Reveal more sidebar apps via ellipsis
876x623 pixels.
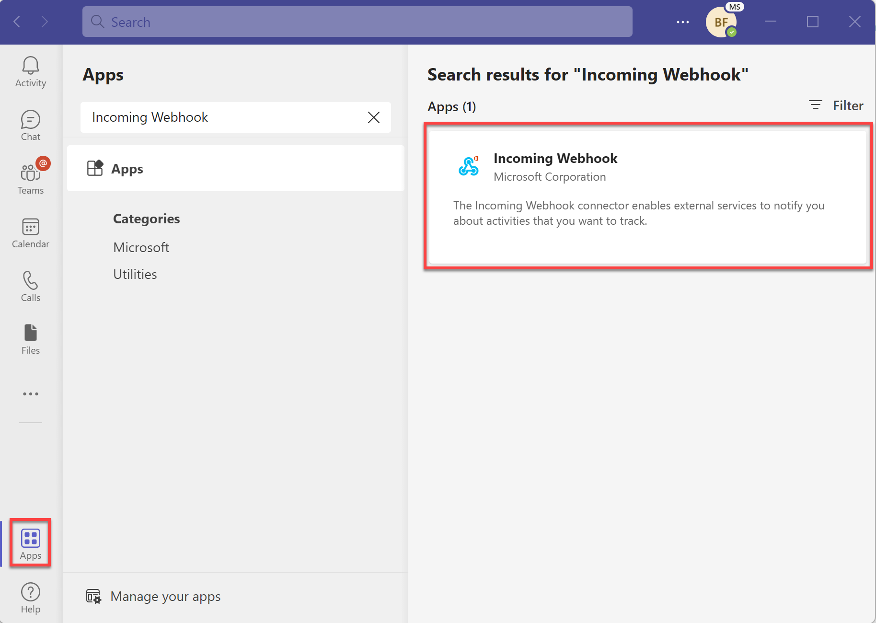(30, 394)
